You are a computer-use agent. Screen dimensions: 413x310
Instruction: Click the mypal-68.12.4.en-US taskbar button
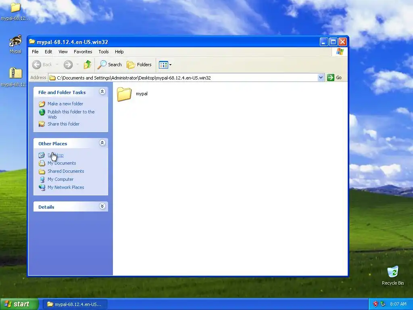[75, 304]
